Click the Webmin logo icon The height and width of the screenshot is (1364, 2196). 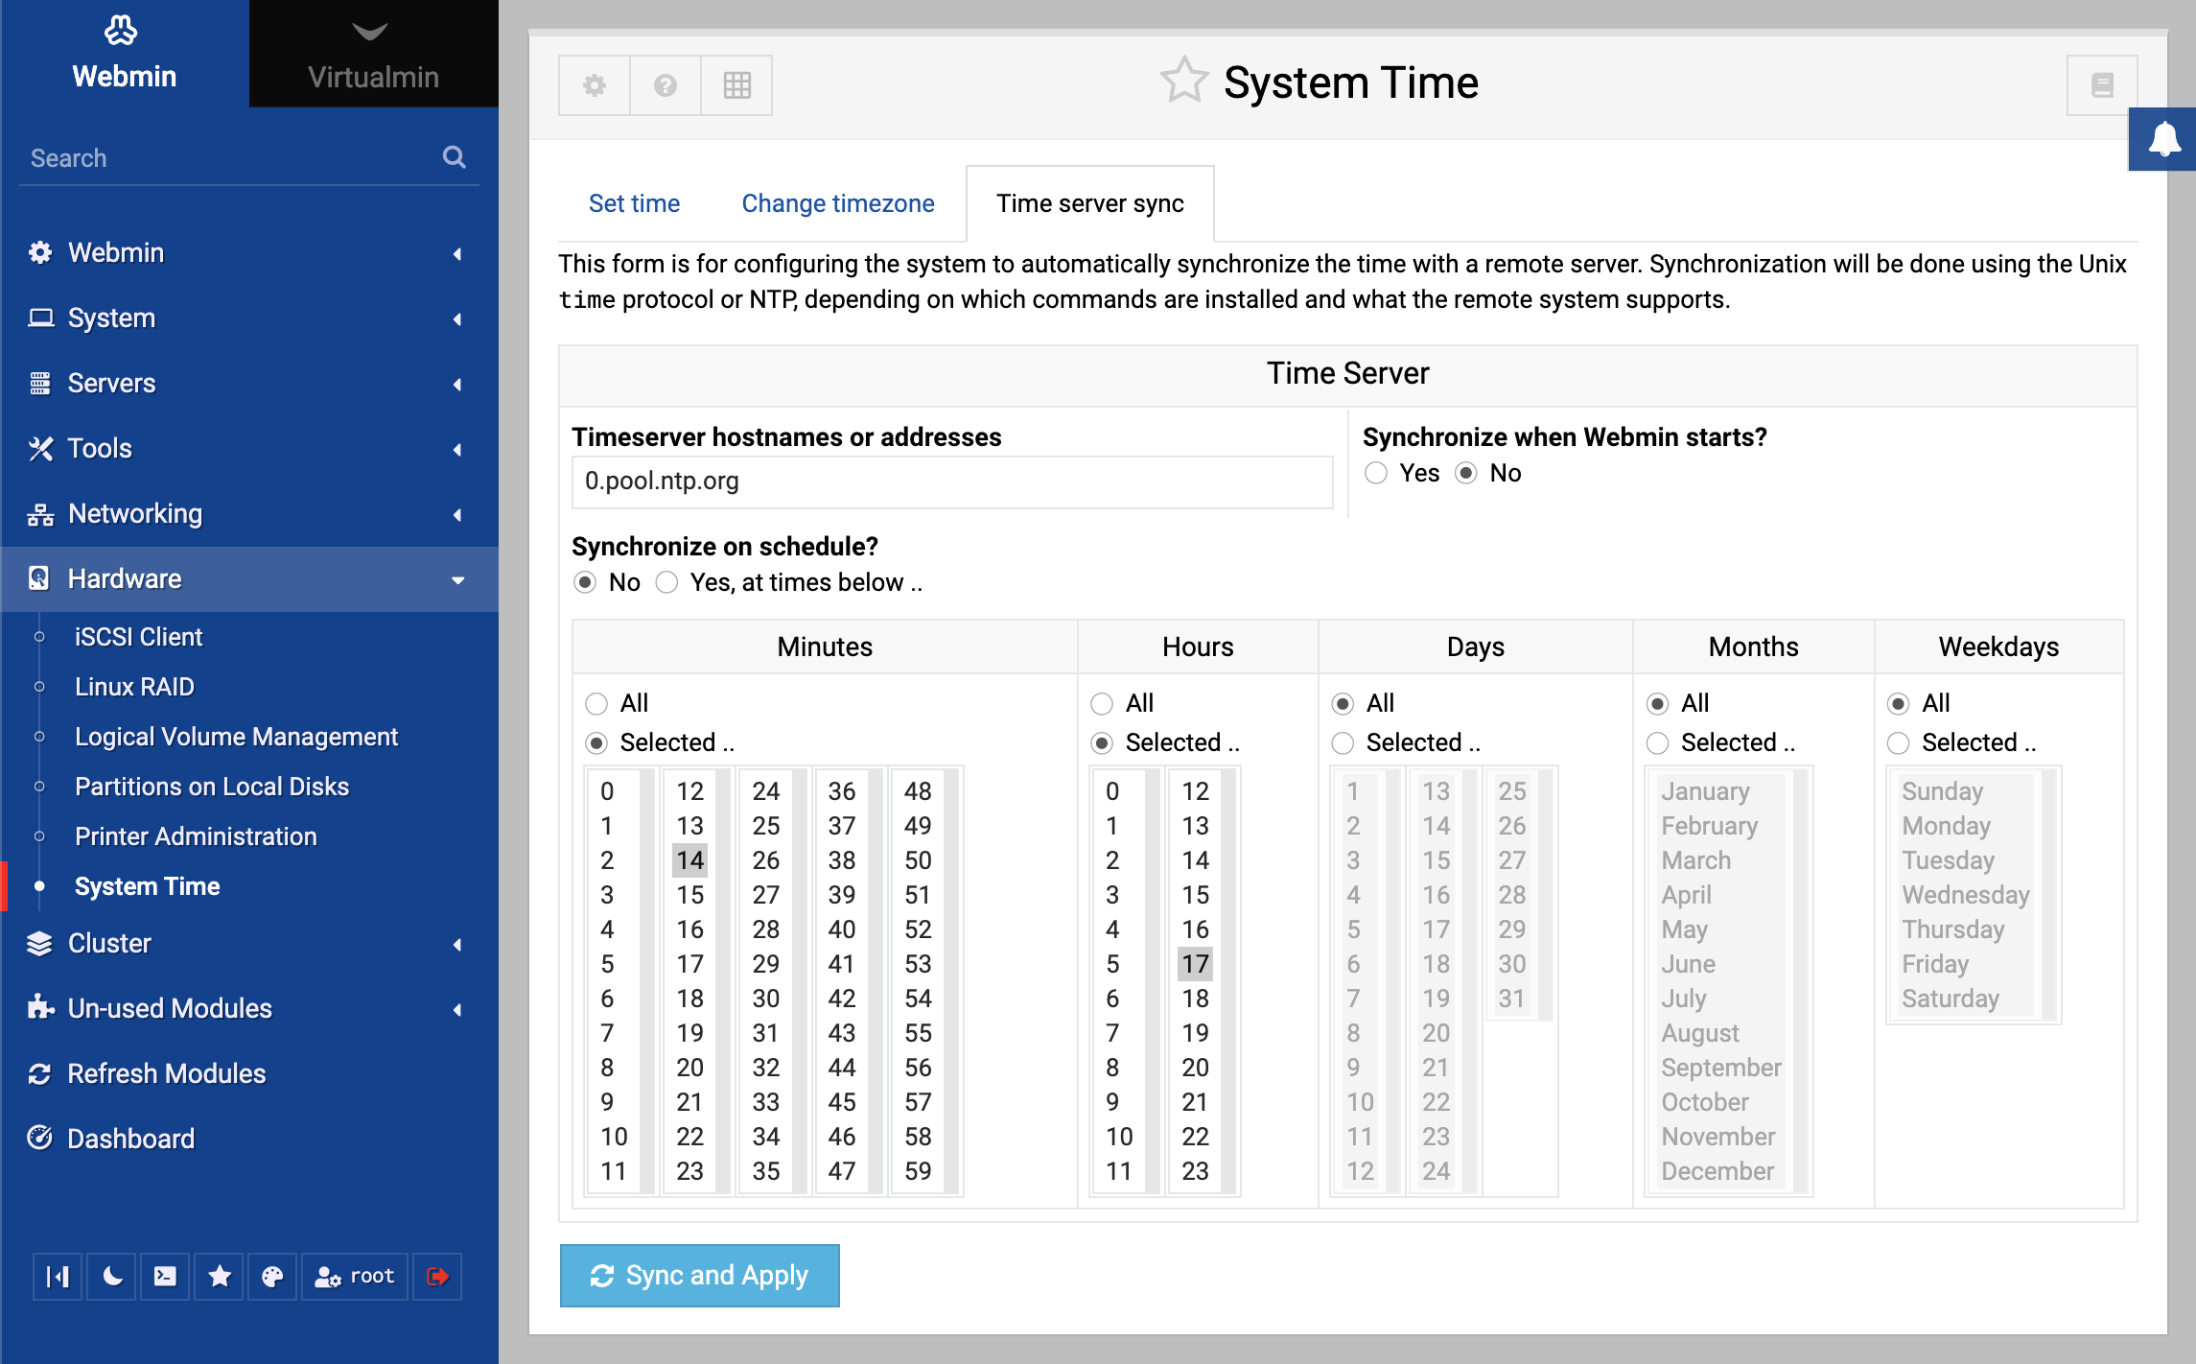[x=121, y=31]
